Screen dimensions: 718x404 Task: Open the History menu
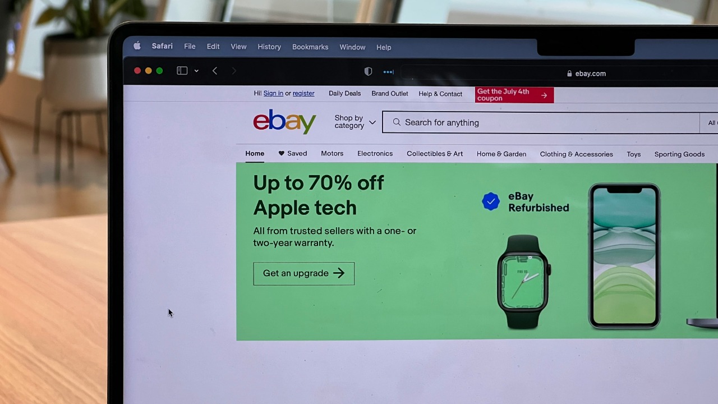point(269,47)
